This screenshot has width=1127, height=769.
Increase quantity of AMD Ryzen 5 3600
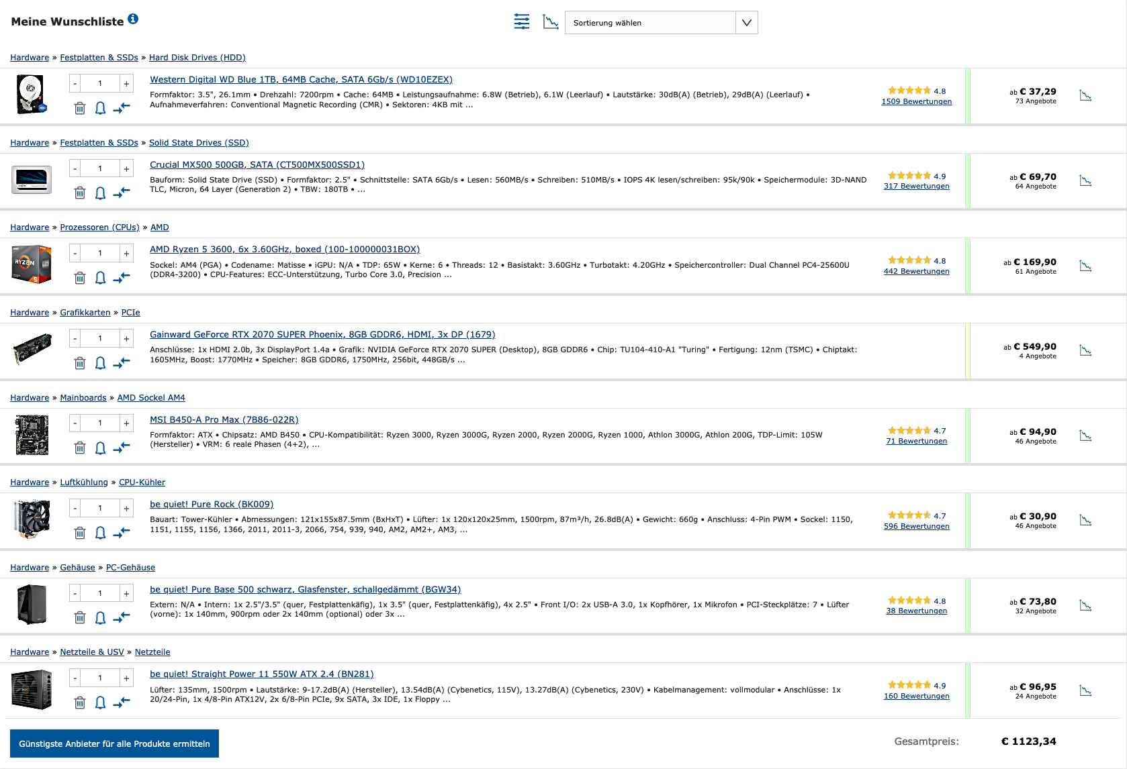[126, 254]
